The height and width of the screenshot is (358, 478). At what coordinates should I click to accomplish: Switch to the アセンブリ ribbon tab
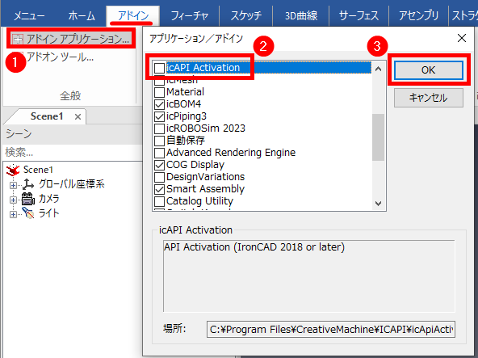click(x=418, y=15)
